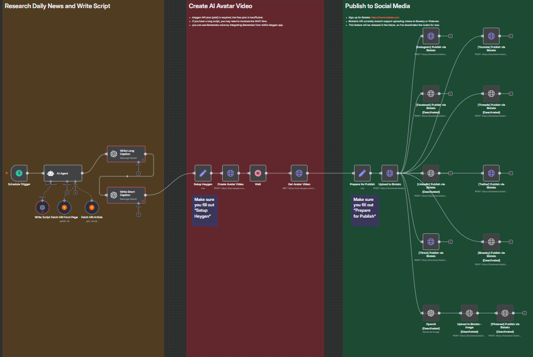This screenshot has height=357, width=533.
Task: Add a tool below Write Short Caption
Action: pyautogui.click(x=138, y=214)
